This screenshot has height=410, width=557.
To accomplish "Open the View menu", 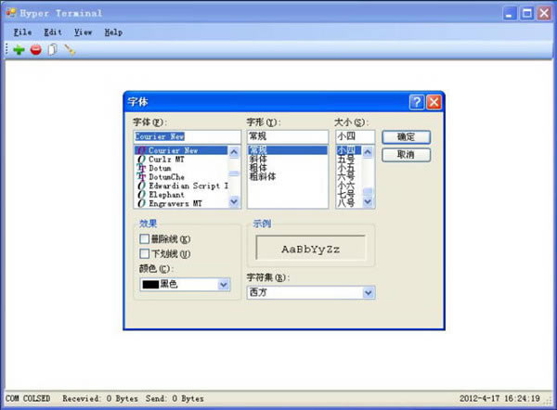I will [x=83, y=32].
